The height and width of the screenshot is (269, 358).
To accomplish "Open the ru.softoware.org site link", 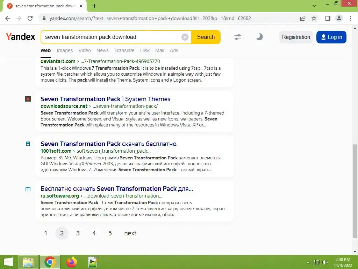I will [60, 196].
